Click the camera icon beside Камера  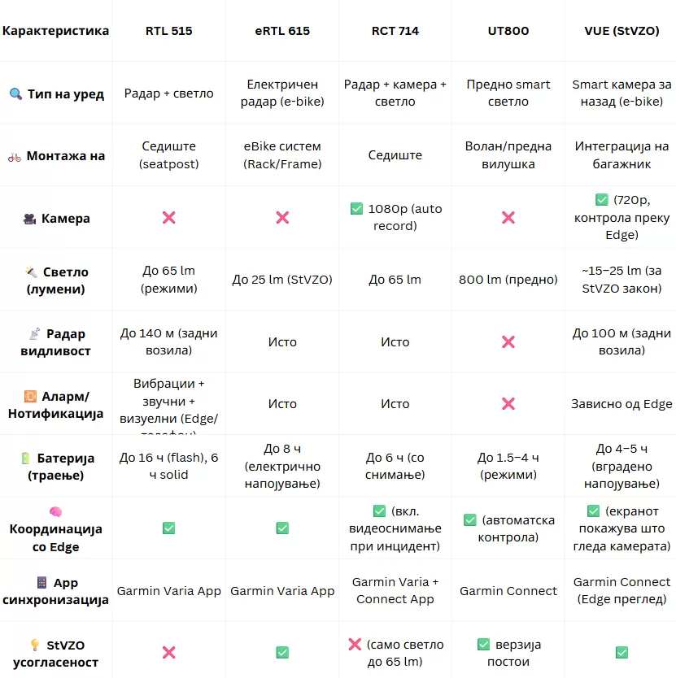30,219
